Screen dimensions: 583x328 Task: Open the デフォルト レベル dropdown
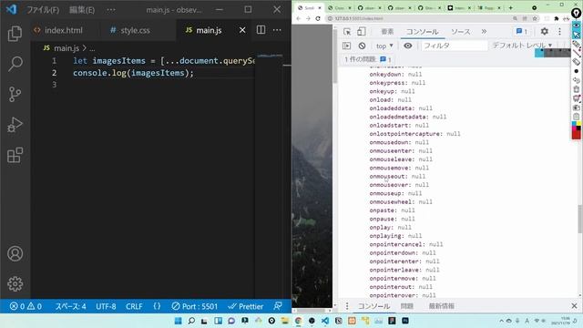click(522, 46)
